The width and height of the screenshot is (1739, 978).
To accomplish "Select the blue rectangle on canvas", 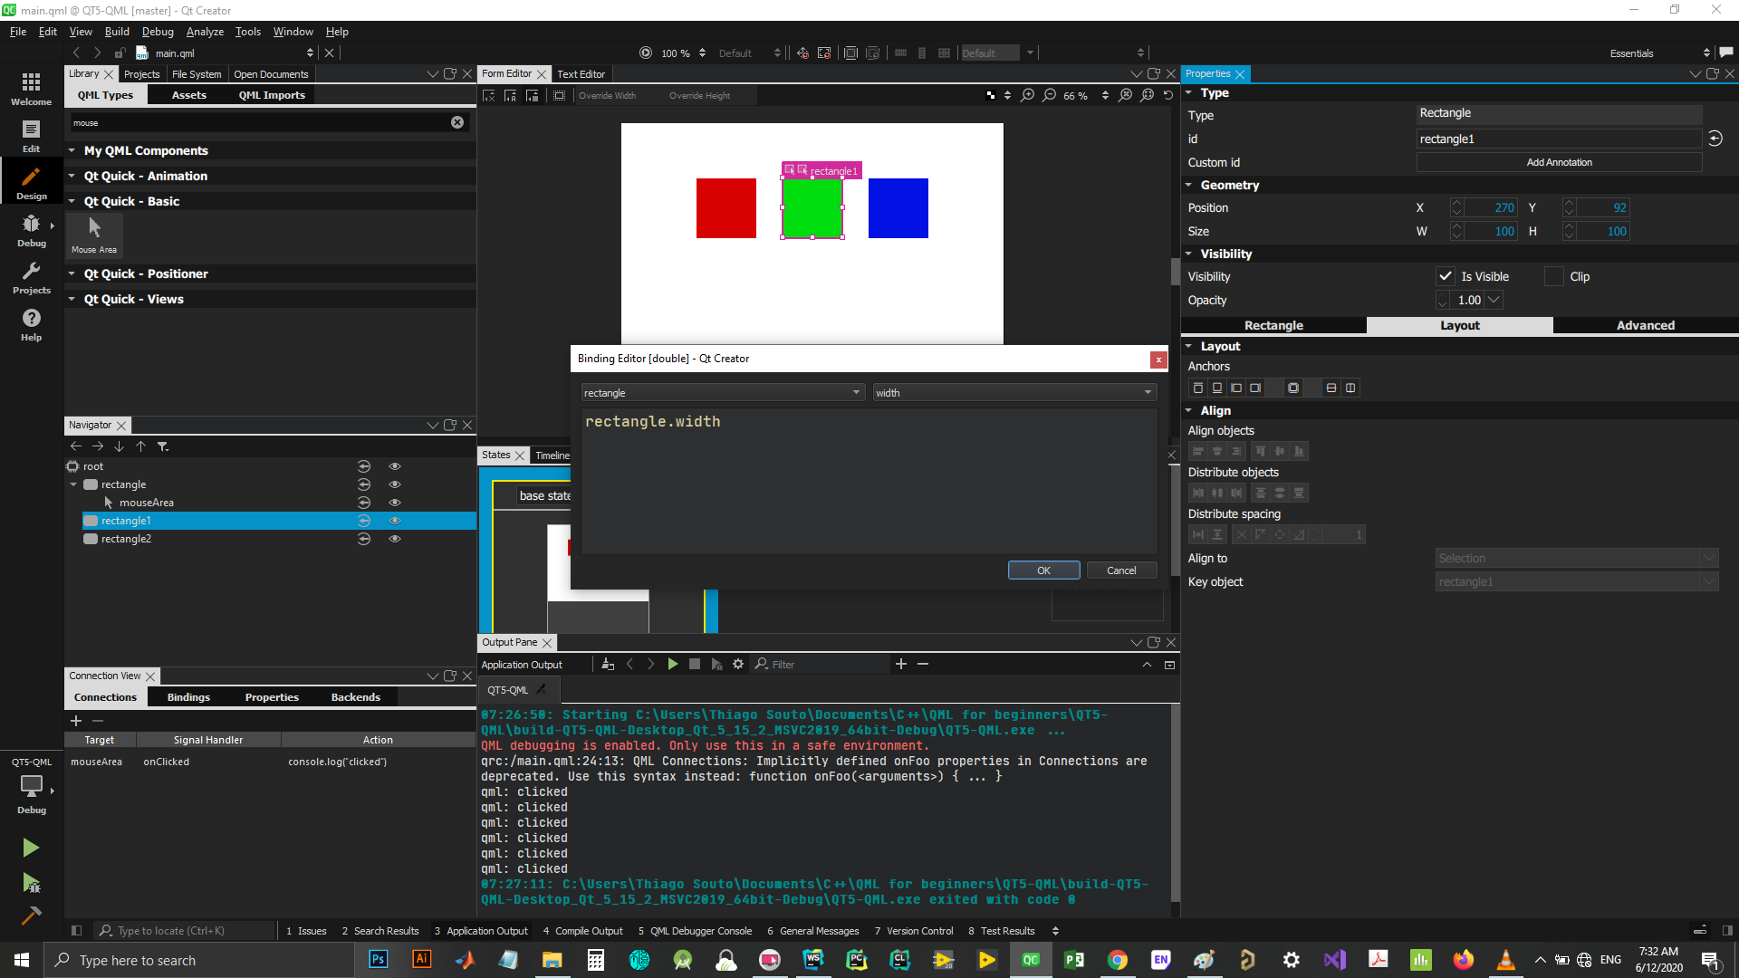I will click(x=898, y=208).
